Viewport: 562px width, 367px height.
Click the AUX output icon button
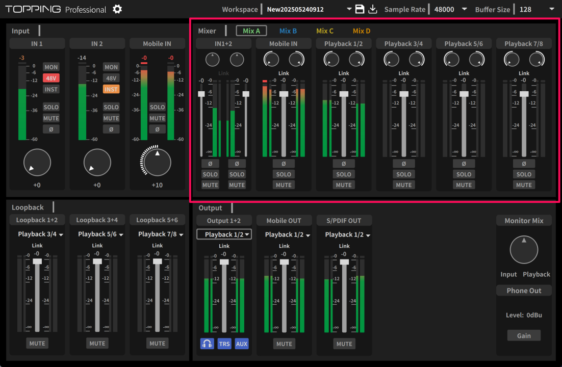click(242, 344)
